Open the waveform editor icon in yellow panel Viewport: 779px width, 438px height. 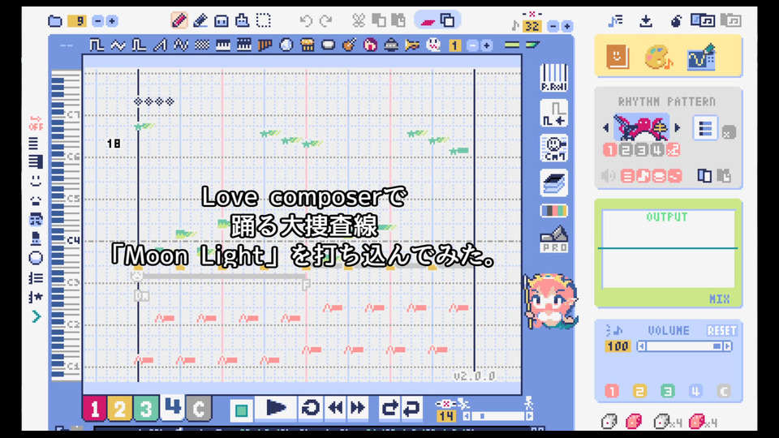point(701,57)
